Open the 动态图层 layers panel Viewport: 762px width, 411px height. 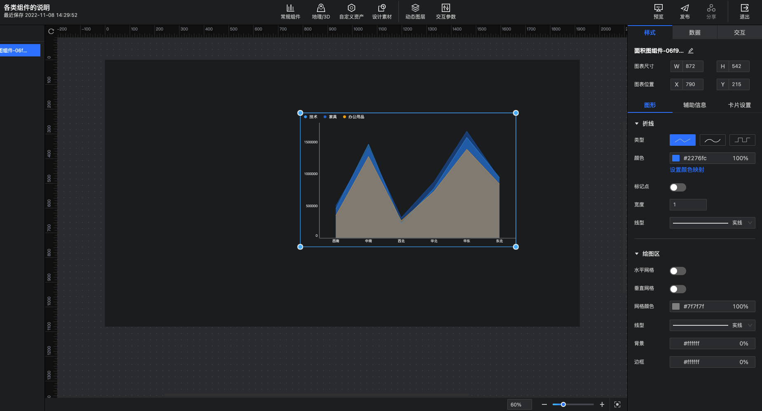[x=415, y=12]
